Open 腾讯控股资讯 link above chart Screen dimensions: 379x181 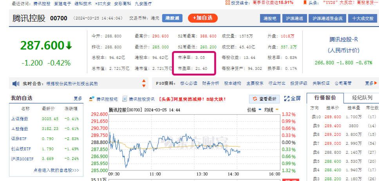[142, 99]
